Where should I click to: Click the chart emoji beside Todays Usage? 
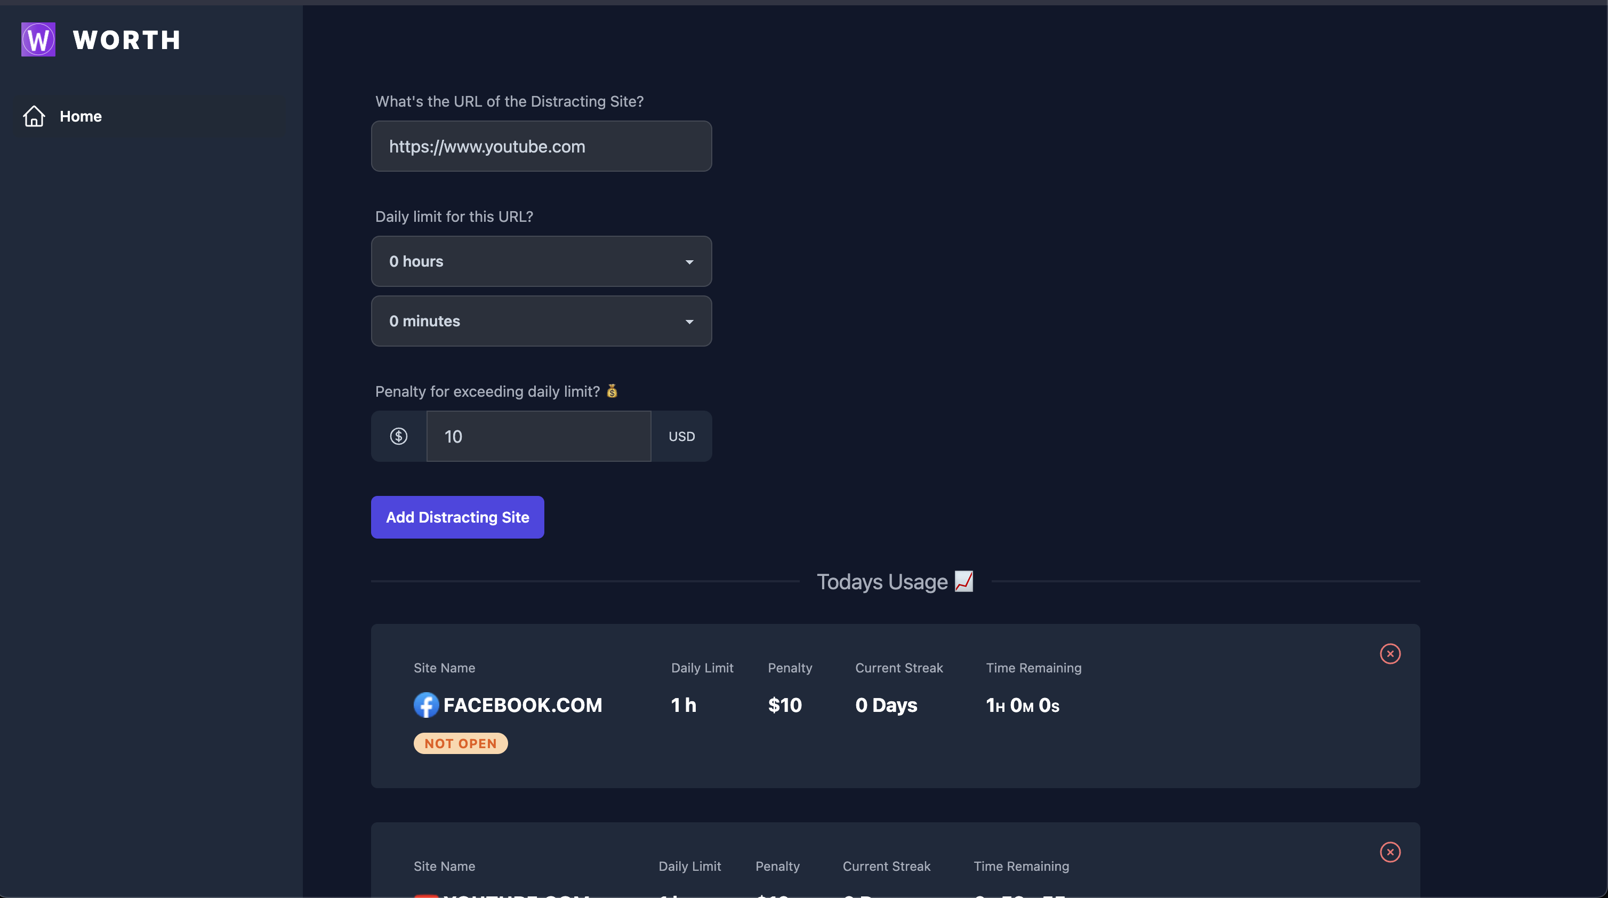[963, 581]
